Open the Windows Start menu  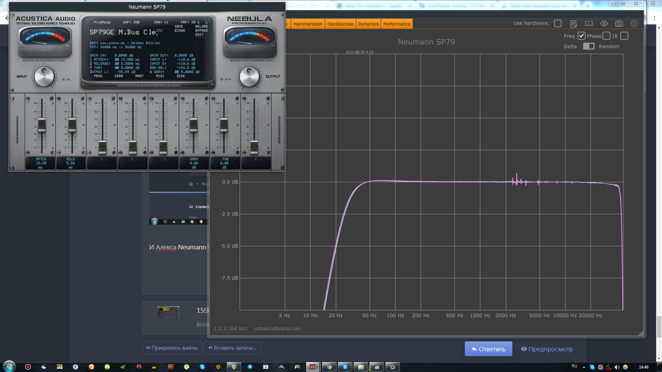[x=9, y=366]
